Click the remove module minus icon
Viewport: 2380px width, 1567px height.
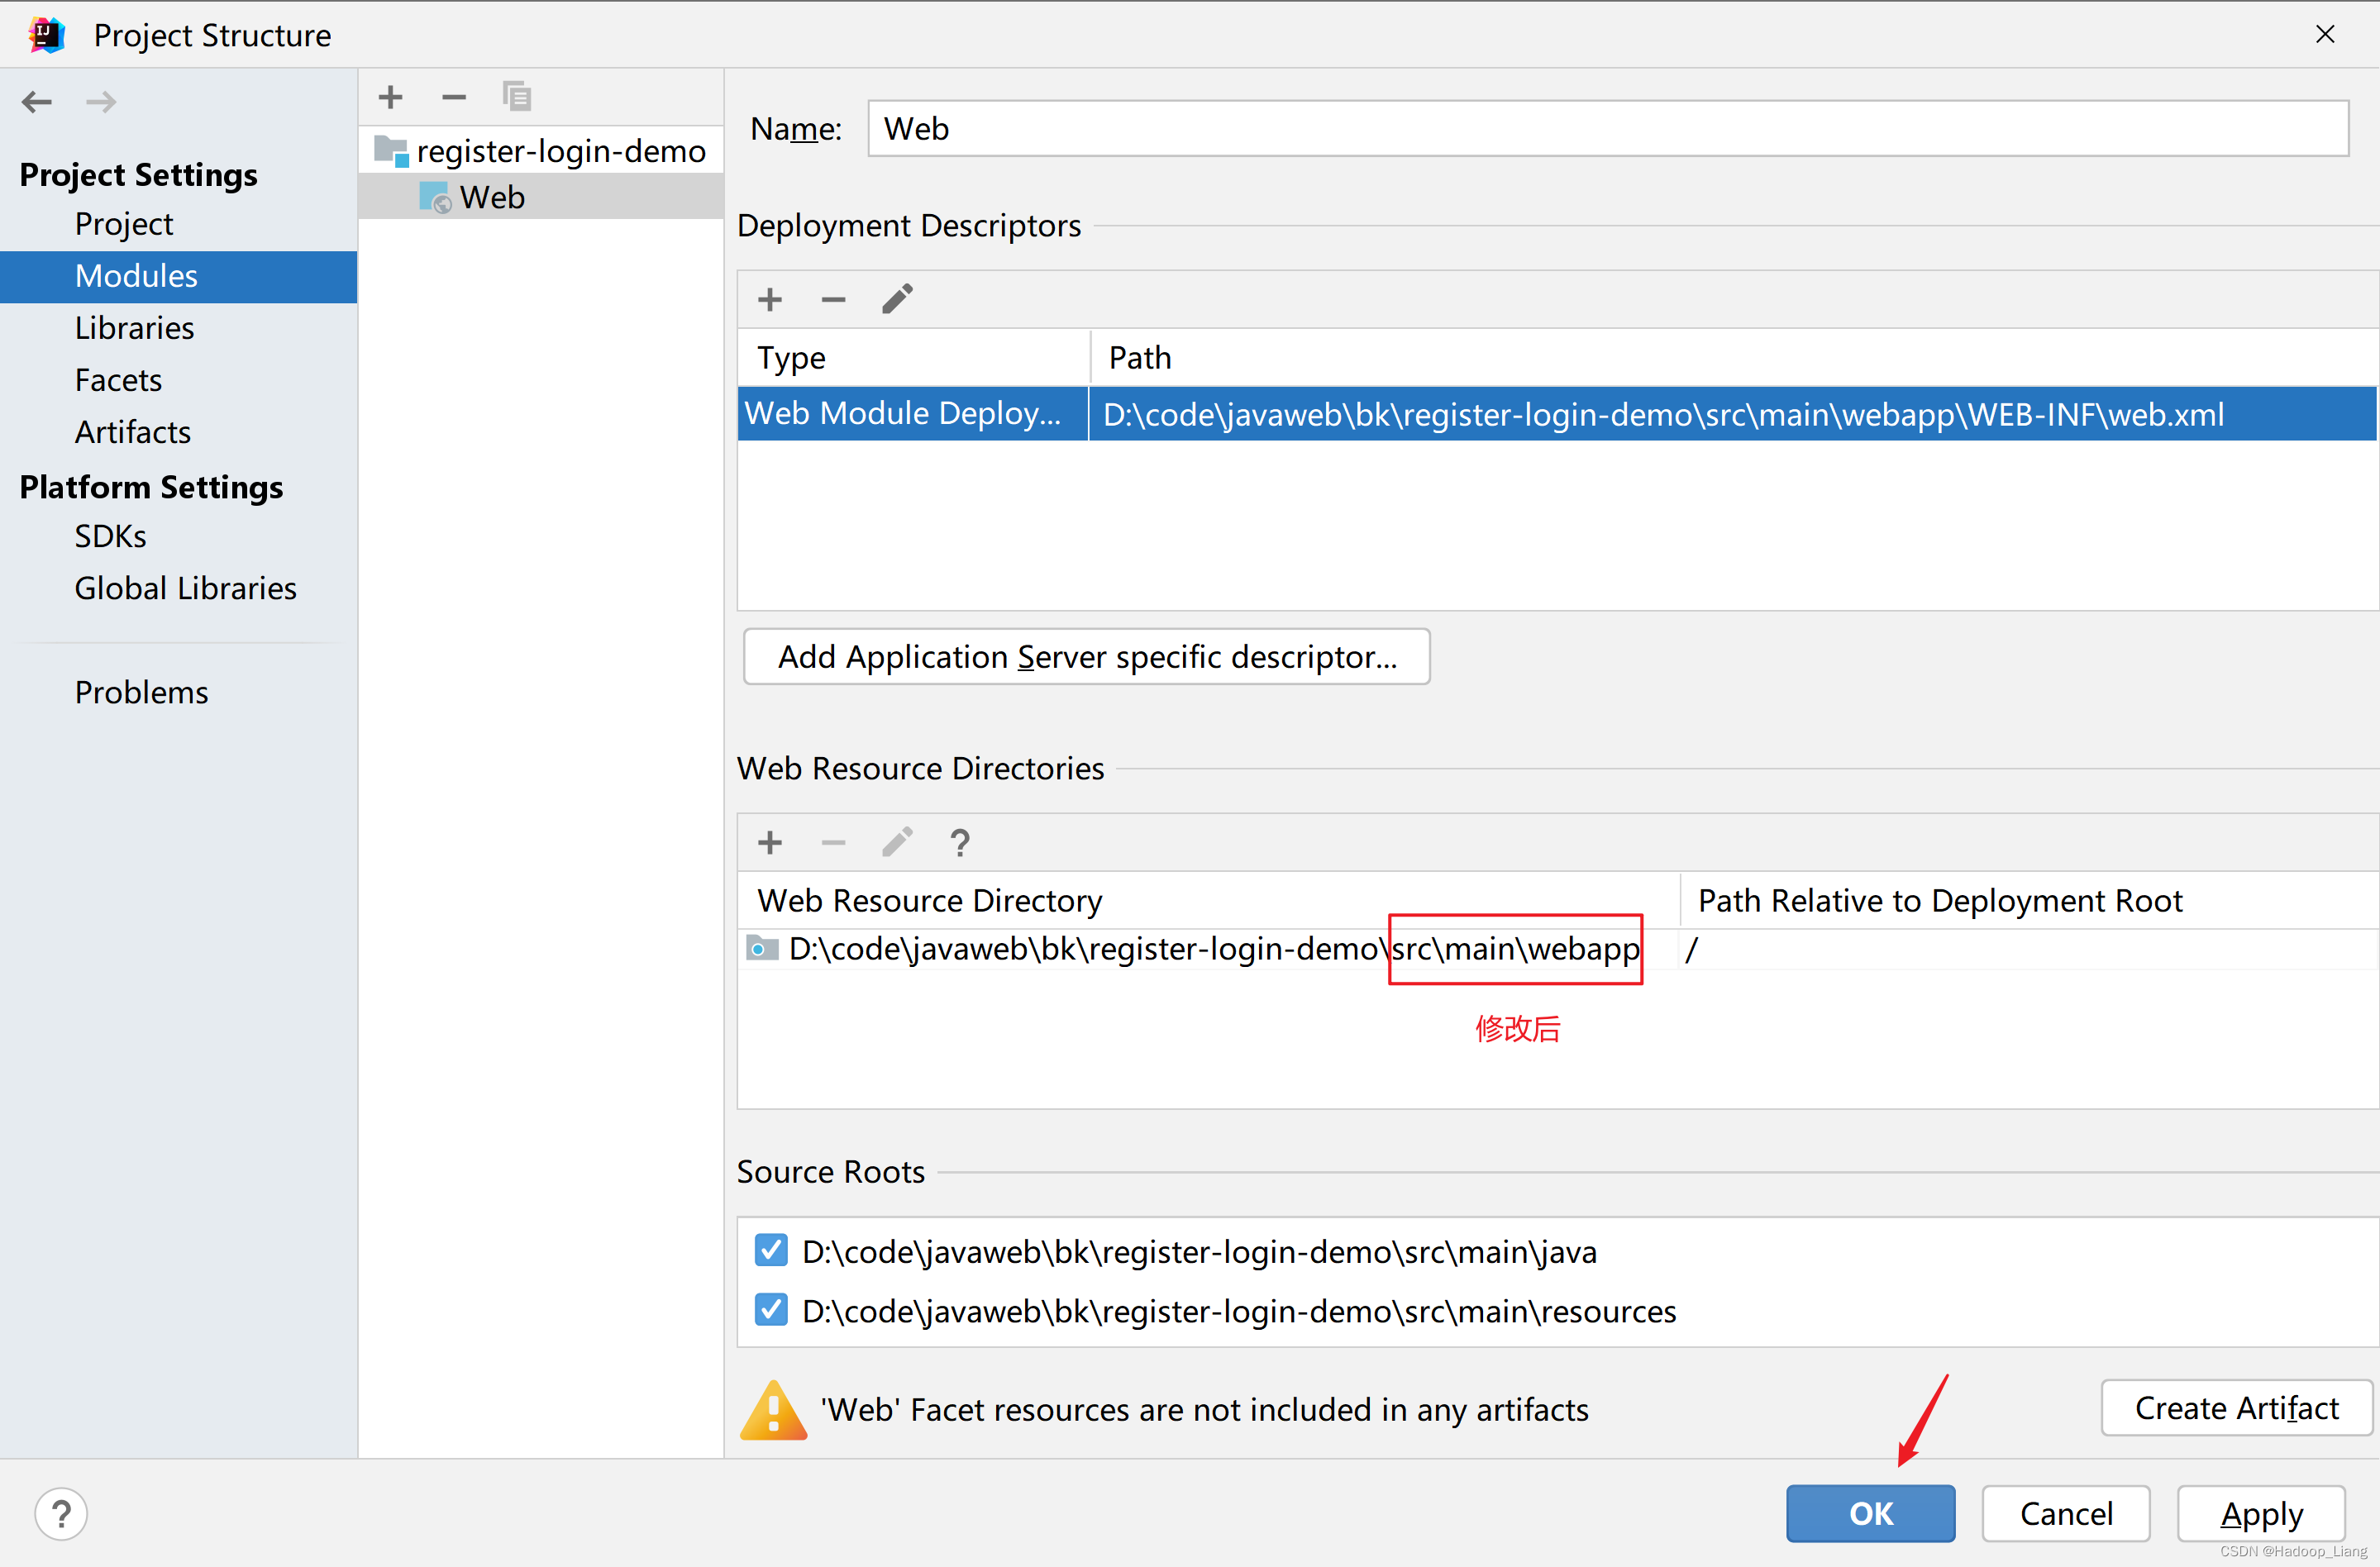point(454,97)
